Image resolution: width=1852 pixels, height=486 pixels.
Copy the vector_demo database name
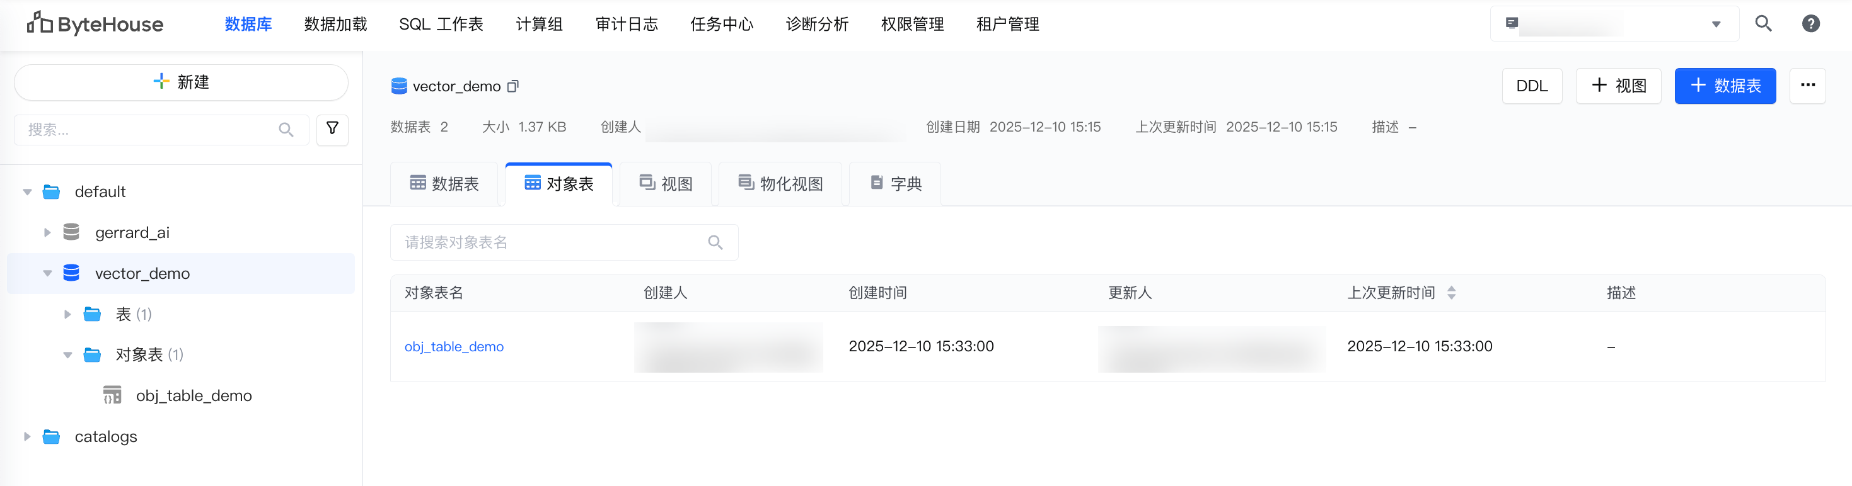[x=512, y=87]
